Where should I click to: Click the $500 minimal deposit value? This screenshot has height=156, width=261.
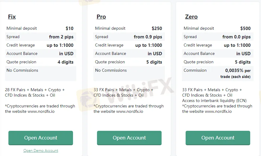pyautogui.click(x=245, y=28)
